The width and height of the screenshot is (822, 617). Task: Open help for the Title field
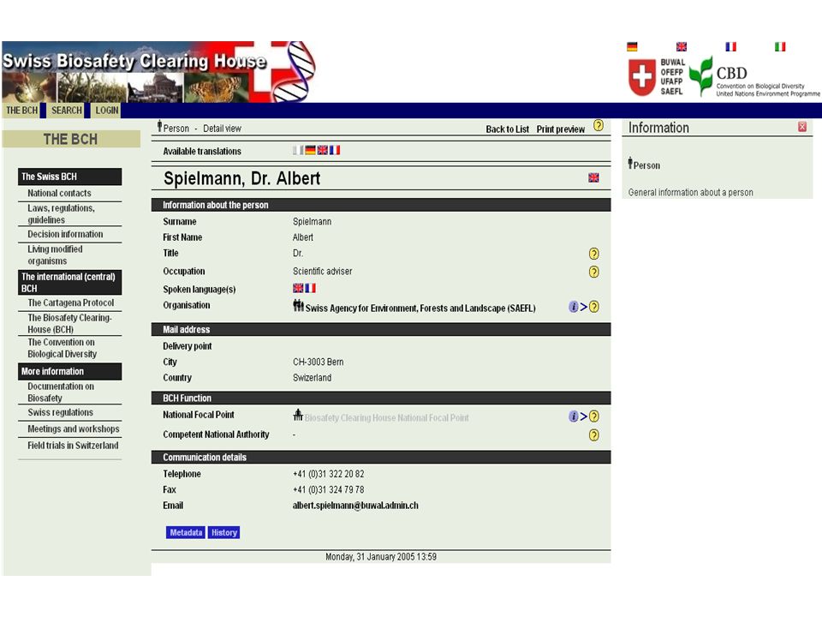(594, 254)
